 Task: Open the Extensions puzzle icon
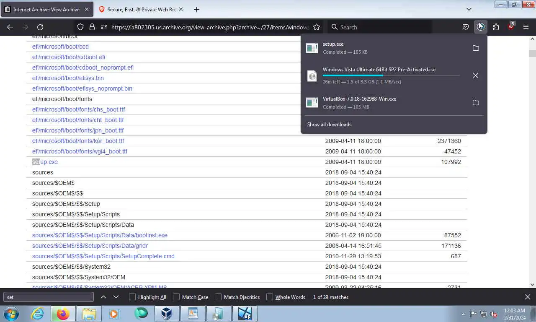[x=496, y=27]
